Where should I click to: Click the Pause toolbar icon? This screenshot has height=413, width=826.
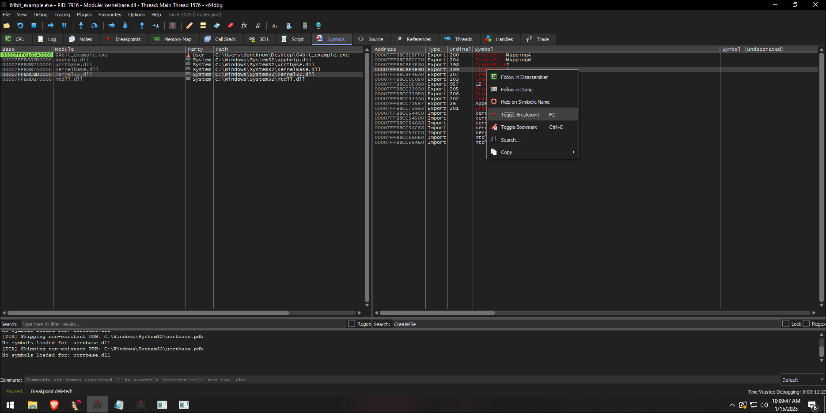point(64,26)
